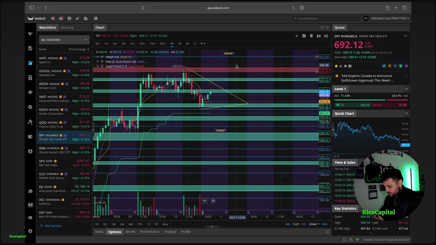Show the browser sidebar icon
This screenshot has height=245, width=436.
coord(32,8)
